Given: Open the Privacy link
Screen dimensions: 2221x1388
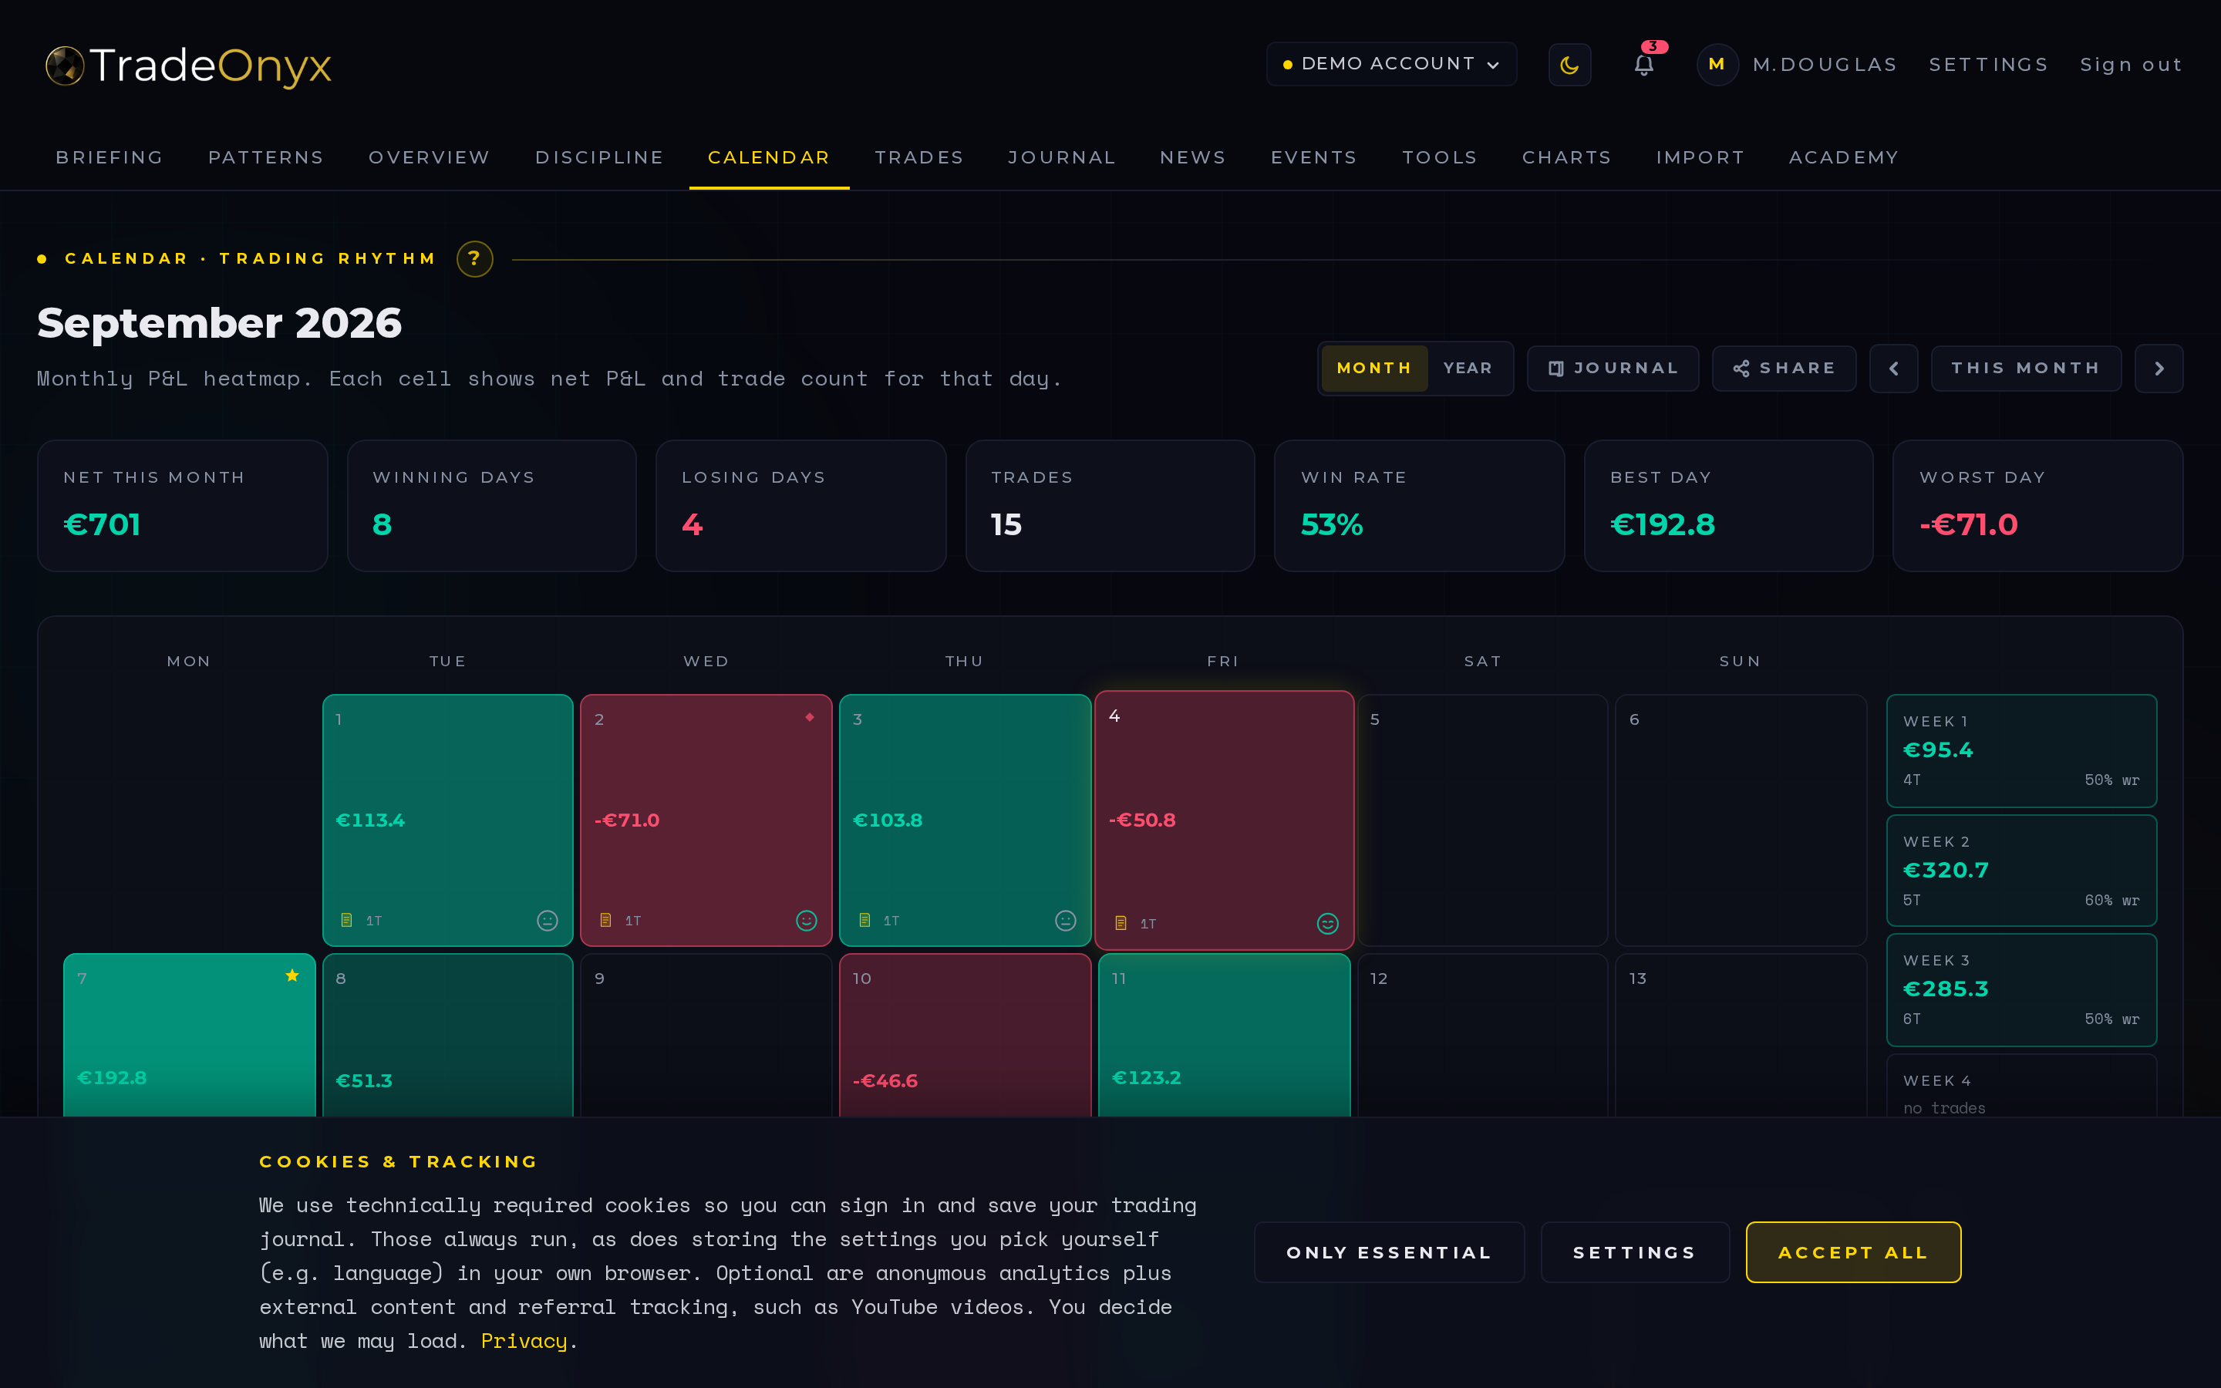Looking at the screenshot, I should tap(524, 1341).
